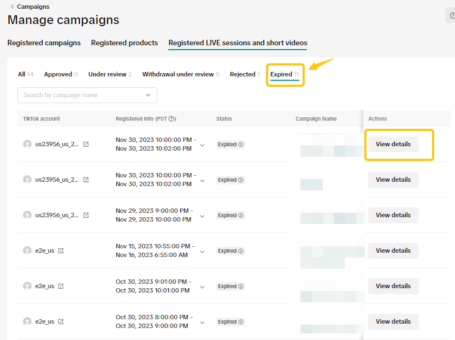Image resolution: width=455 pixels, height=340 pixels.
Task: Click info icon on first Expired status badge
Action: (x=241, y=145)
